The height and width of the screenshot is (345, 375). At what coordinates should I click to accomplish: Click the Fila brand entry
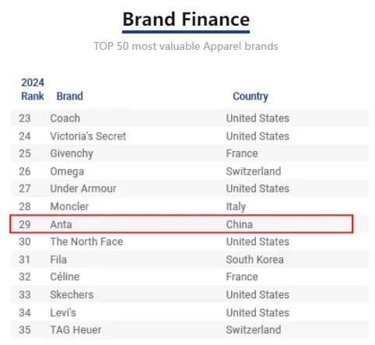click(58, 259)
